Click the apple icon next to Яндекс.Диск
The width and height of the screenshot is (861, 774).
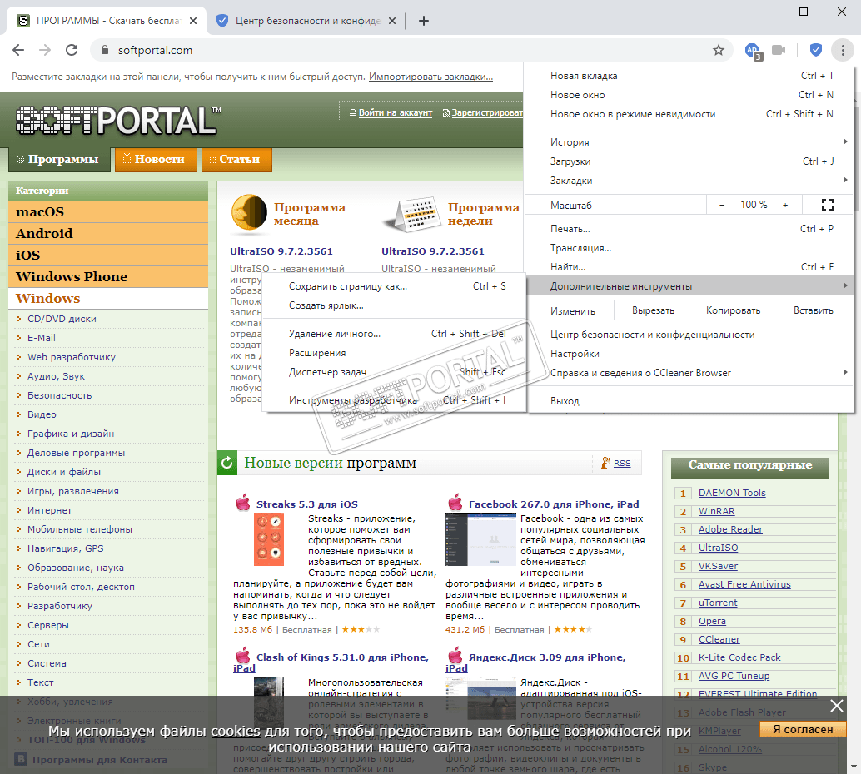[x=455, y=656]
